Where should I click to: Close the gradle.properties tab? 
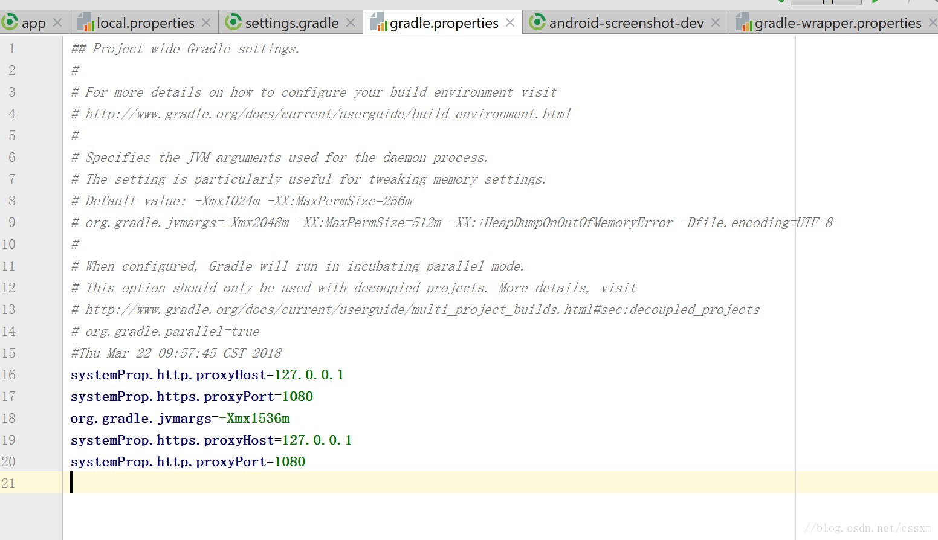point(510,23)
